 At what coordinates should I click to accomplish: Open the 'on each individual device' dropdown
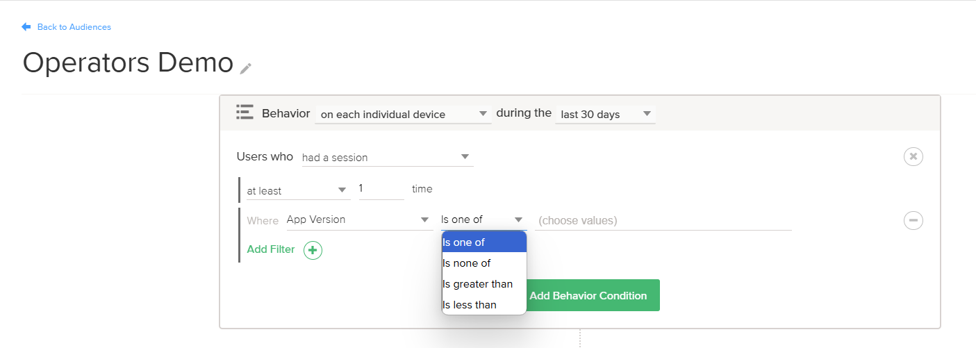coord(403,114)
